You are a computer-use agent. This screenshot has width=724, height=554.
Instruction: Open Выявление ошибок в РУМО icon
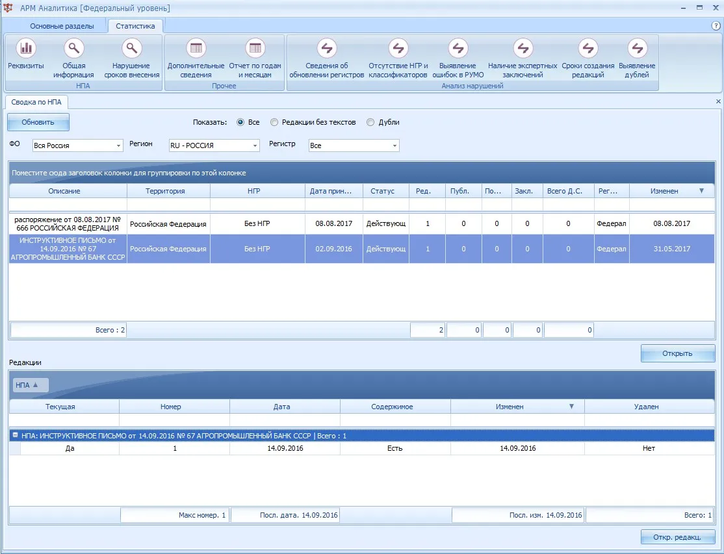458,48
